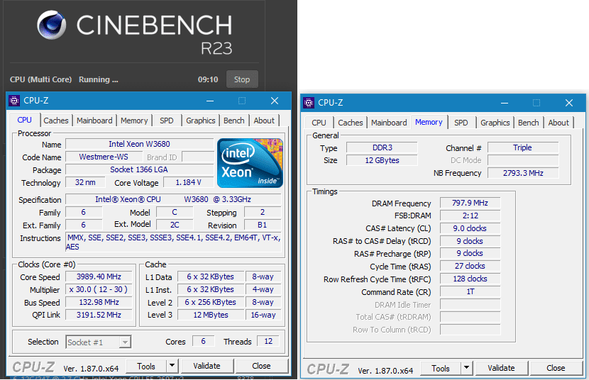Viewport: 589px width, 380px height.
Task: Select CPU tab in left CPU-Z window
Action: pyautogui.click(x=24, y=120)
